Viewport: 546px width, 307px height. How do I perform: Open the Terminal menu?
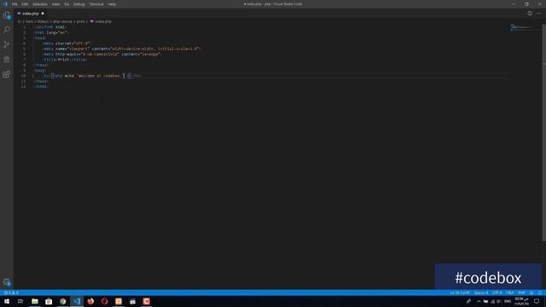click(x=96, y=4)
